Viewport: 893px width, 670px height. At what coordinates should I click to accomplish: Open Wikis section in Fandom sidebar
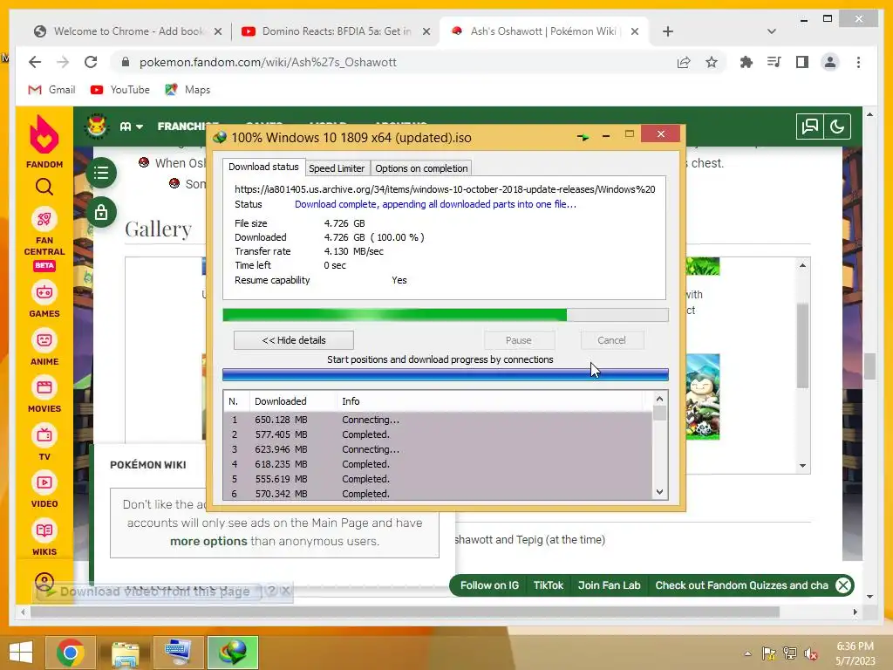[44, 537]
